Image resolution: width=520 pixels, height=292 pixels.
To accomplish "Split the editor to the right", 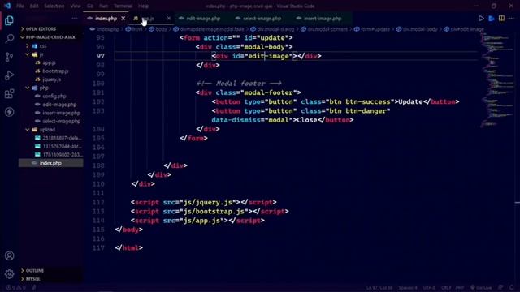I will 501,19.
